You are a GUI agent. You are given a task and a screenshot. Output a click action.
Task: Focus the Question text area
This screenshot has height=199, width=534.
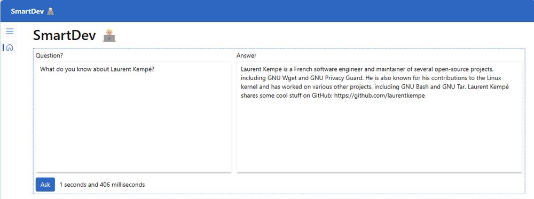134,117
